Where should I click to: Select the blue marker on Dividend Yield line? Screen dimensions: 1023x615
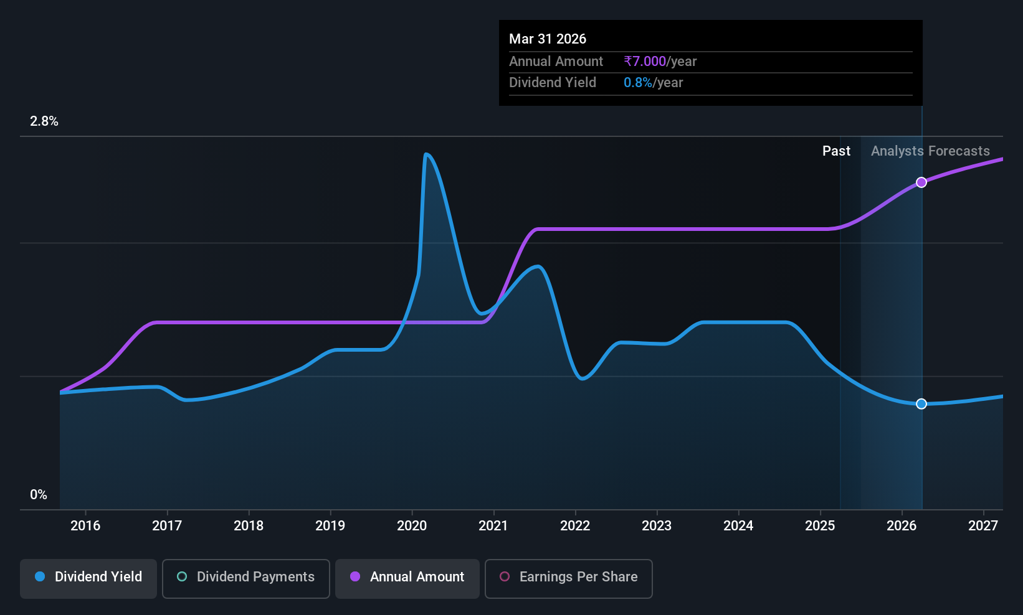point(921,404)
